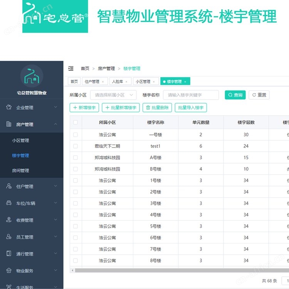Toggle the sidebar collapse hamburger icon
This screenshot has width=289, height=289.
tap(71, 69)
